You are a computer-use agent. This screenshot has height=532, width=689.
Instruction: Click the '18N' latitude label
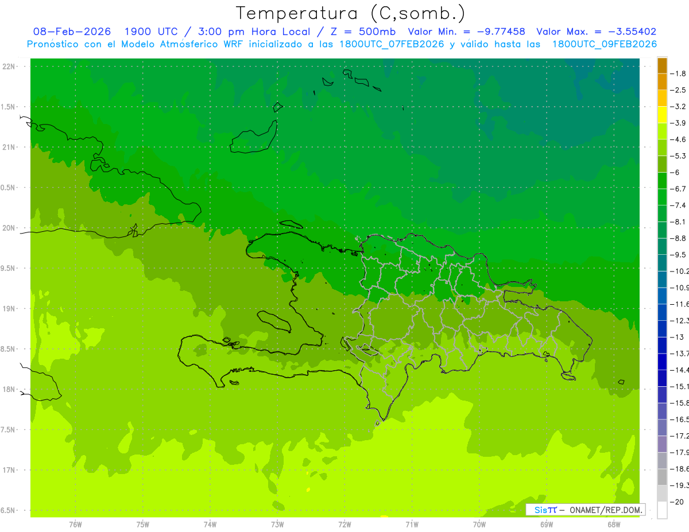coord(10,389)
